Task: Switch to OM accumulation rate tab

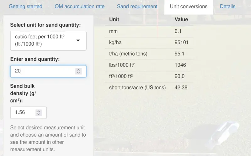Action: [80, 6]
